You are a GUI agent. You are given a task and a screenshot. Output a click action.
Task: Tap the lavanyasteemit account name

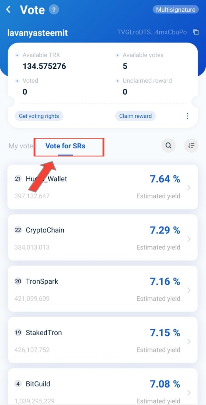tap(38, 33)
